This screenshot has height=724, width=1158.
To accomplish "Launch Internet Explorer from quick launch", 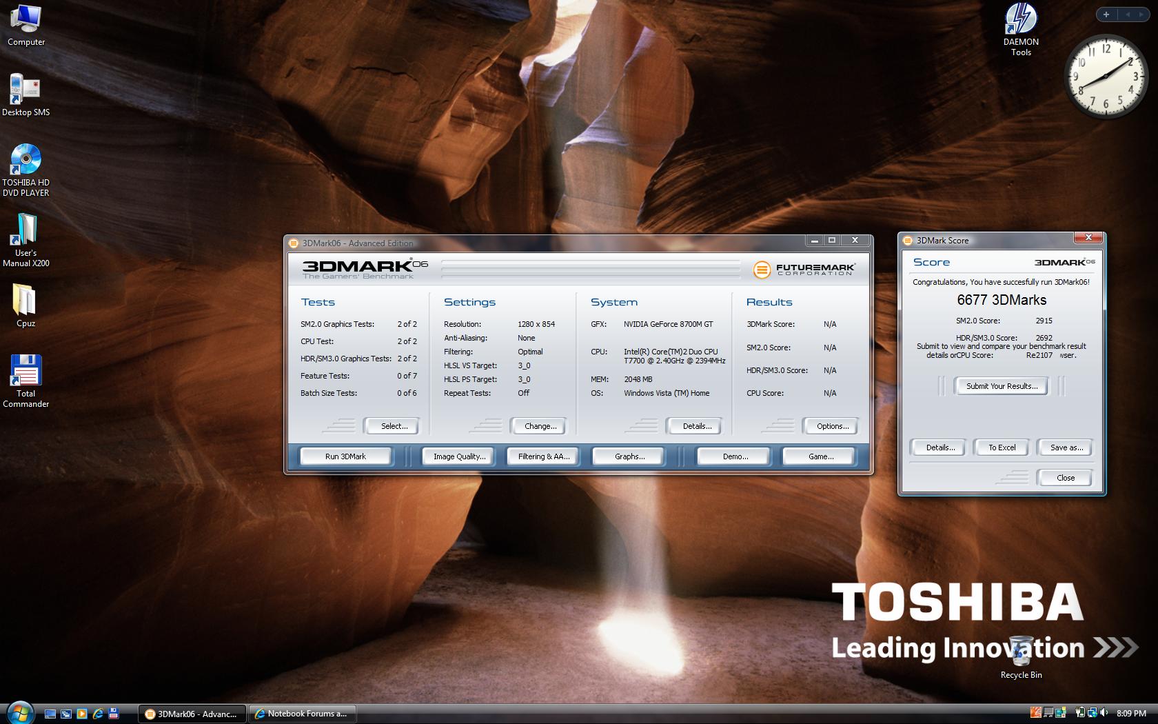I will tap(98, 714).
